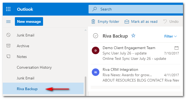Click the calendar icon on Demo Client message
The height and width of the screenshot is (99, 186).
click(x=177, y=48)
